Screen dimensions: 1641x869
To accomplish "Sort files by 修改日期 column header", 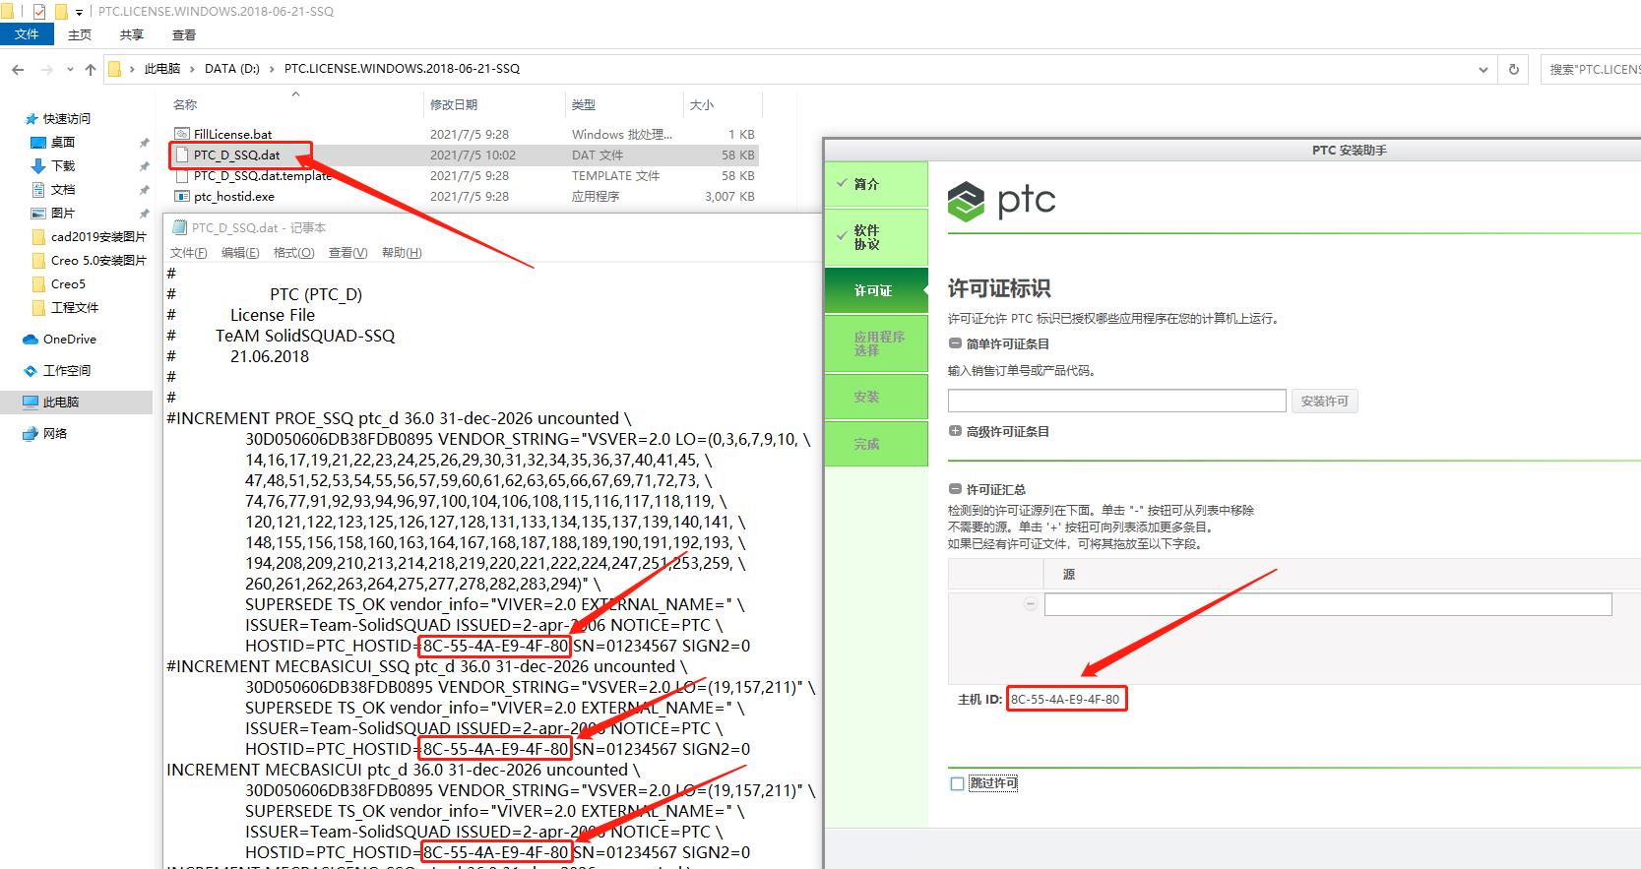I will 454,104.
